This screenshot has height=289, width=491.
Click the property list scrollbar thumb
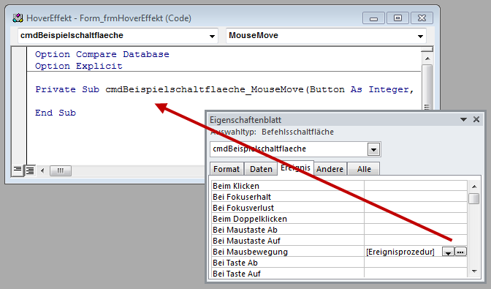(x=474, y=199)
